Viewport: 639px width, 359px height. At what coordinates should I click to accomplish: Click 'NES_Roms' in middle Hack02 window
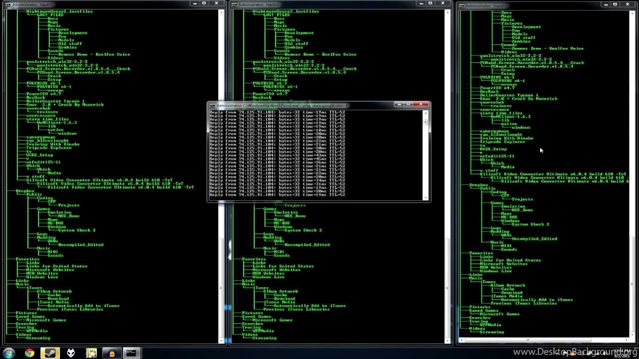pos(295,216)
